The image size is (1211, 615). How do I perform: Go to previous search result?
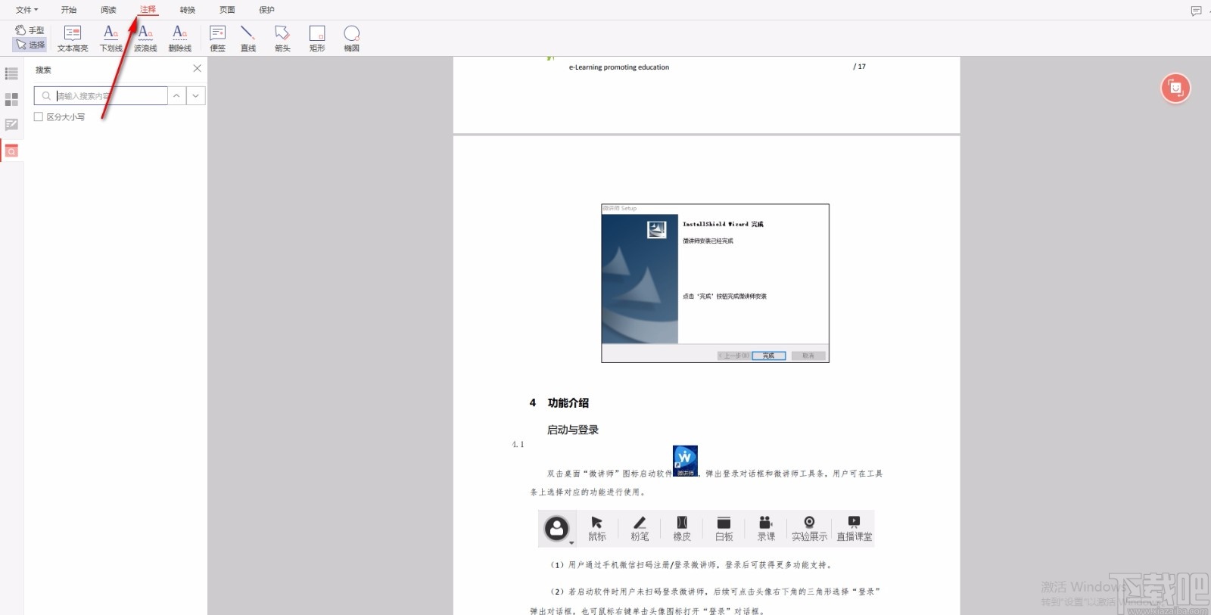point(176,96)
